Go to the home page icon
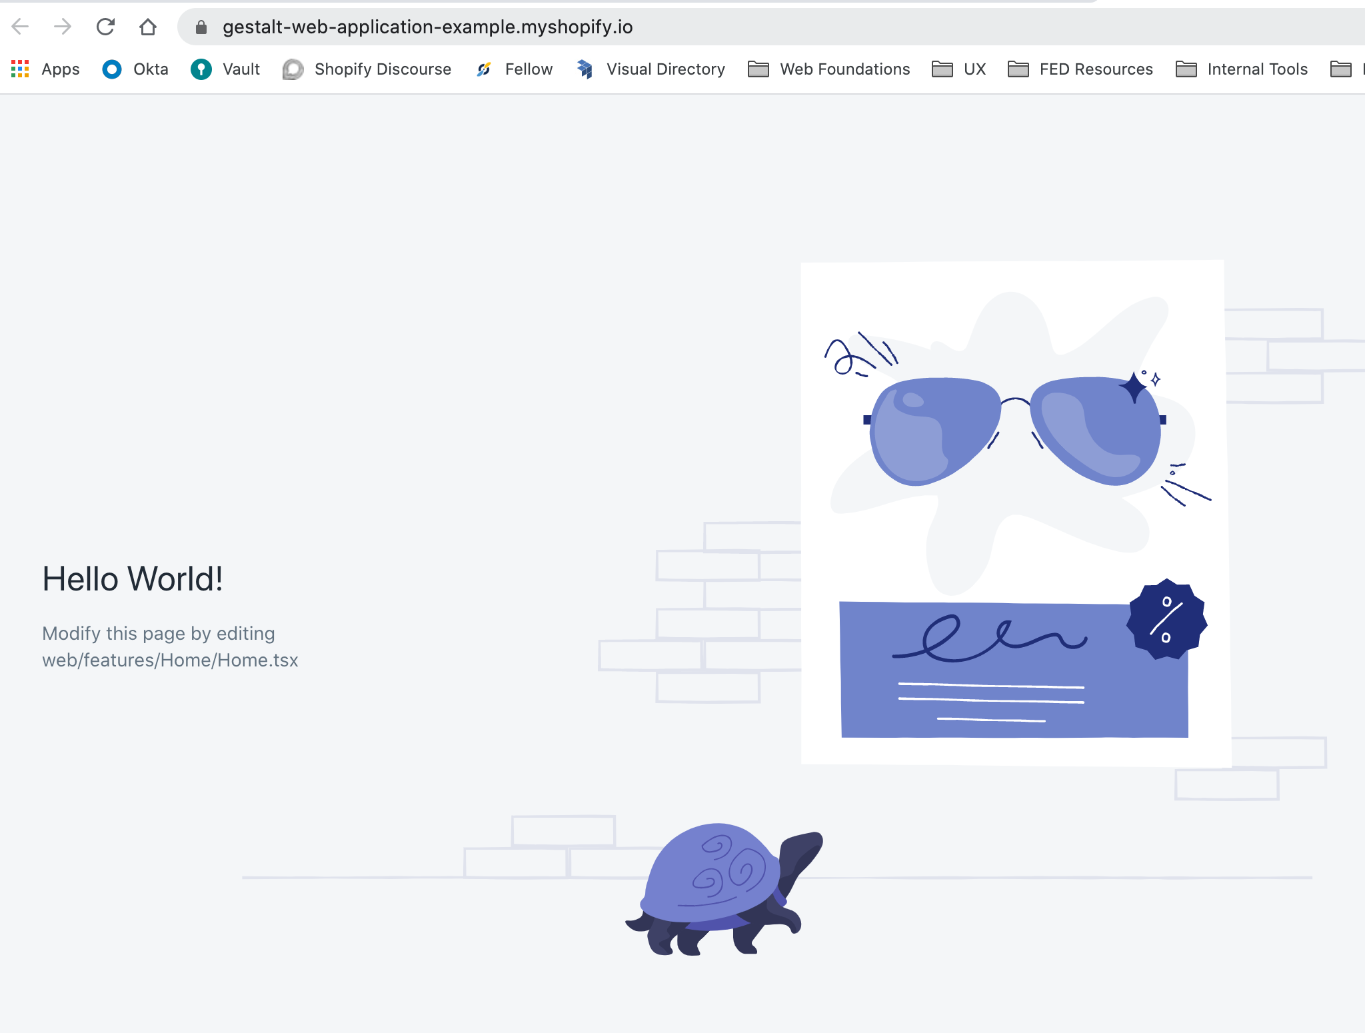 148,27
